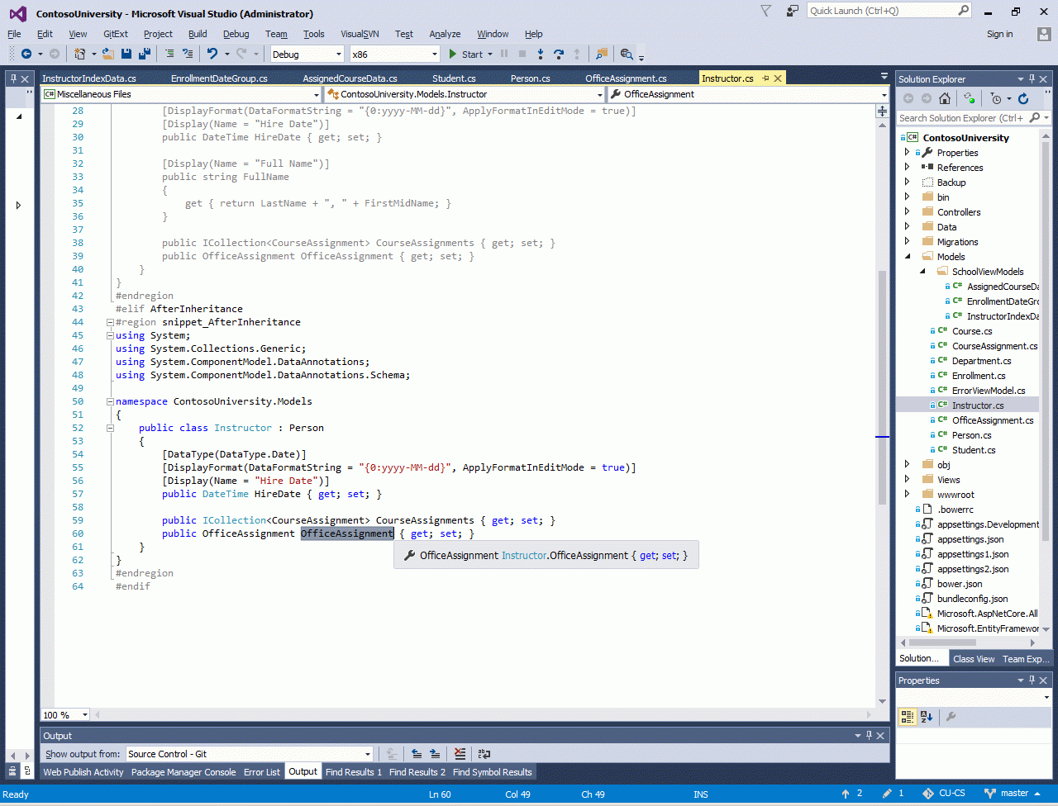Toggle auto-hide pin of Solution Explorer
The height and width of the screenshot is (806, 1058).
[x=1033, y=79]
